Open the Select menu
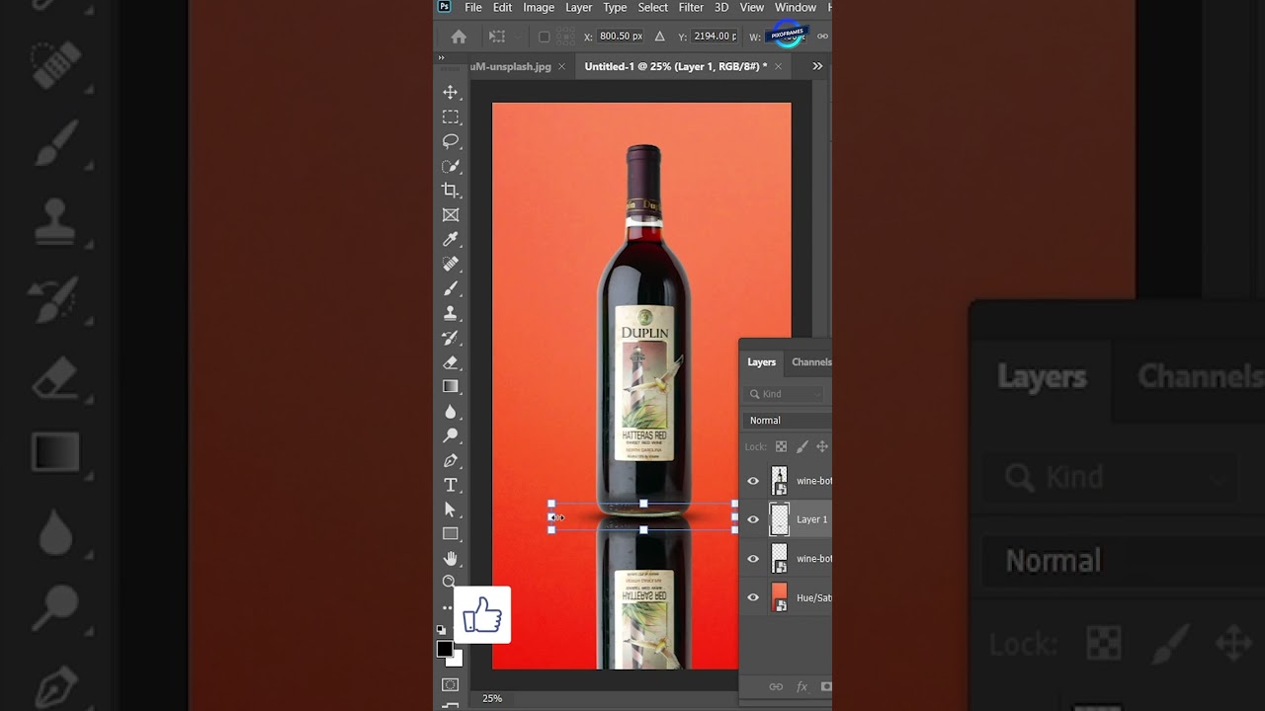The image size is (1265, 711). pos(652,7)
